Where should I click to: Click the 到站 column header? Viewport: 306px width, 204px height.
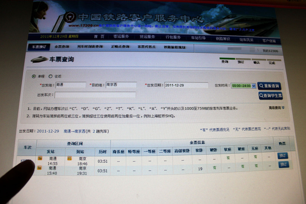(80, 152)
